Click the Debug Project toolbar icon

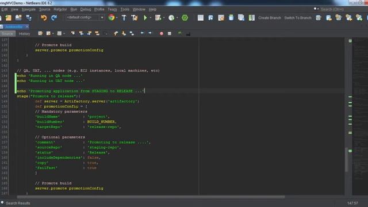tap(158, 18)
